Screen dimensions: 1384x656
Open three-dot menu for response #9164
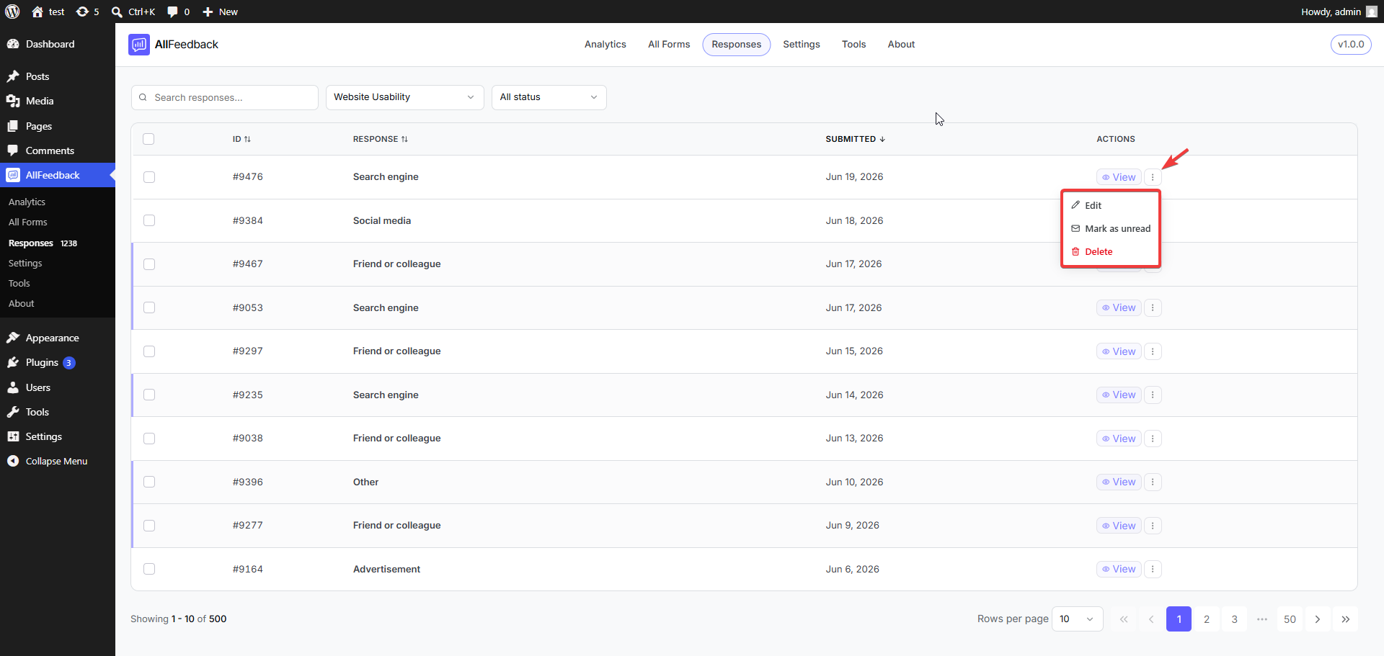pos(1153,569)
